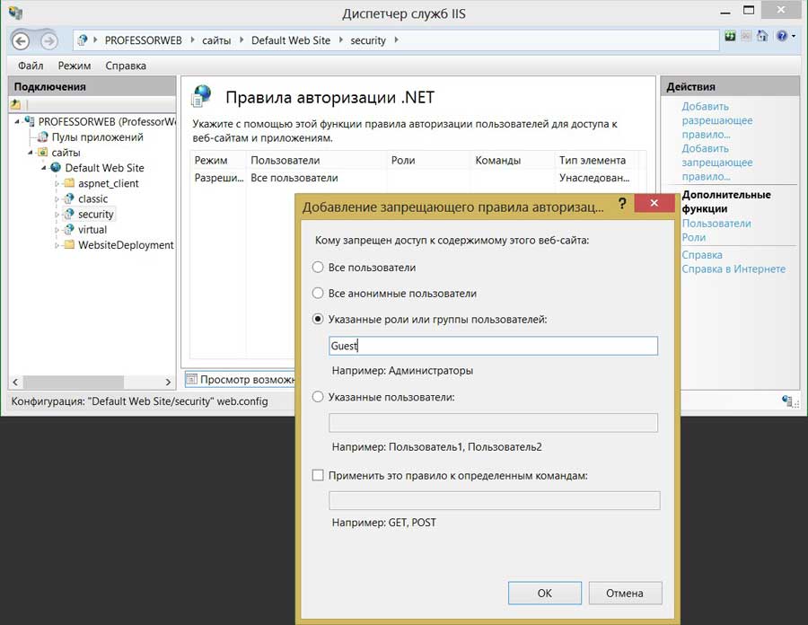Expand the security tree node
This screenshot has height=625, width=808.
(57, 215)
